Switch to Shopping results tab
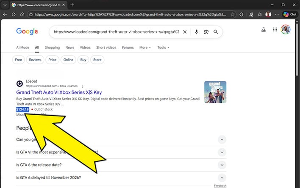Image resolution: width=300 pixels, height=188 pixels. pyautogui.click(x=52, y=47)
